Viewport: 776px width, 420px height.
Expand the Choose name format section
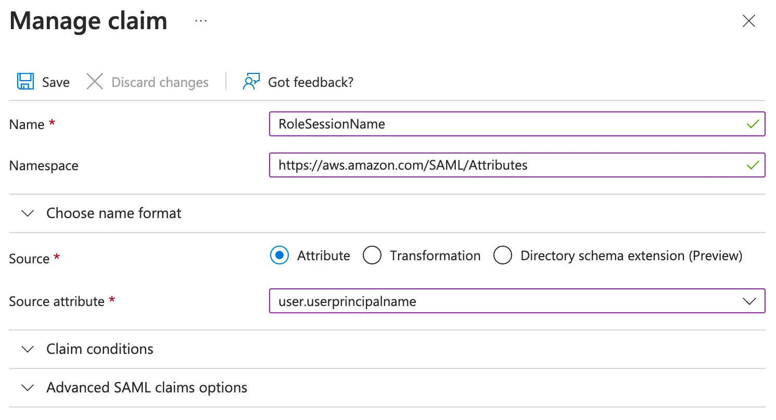coord(113,213)
